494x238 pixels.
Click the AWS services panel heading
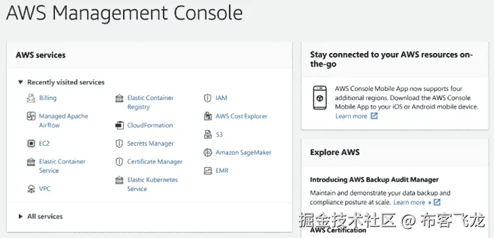tap(41, 55)
